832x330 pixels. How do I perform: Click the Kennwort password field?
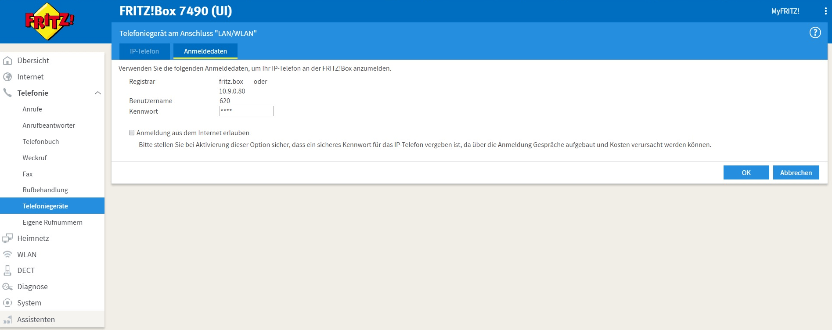246,111
